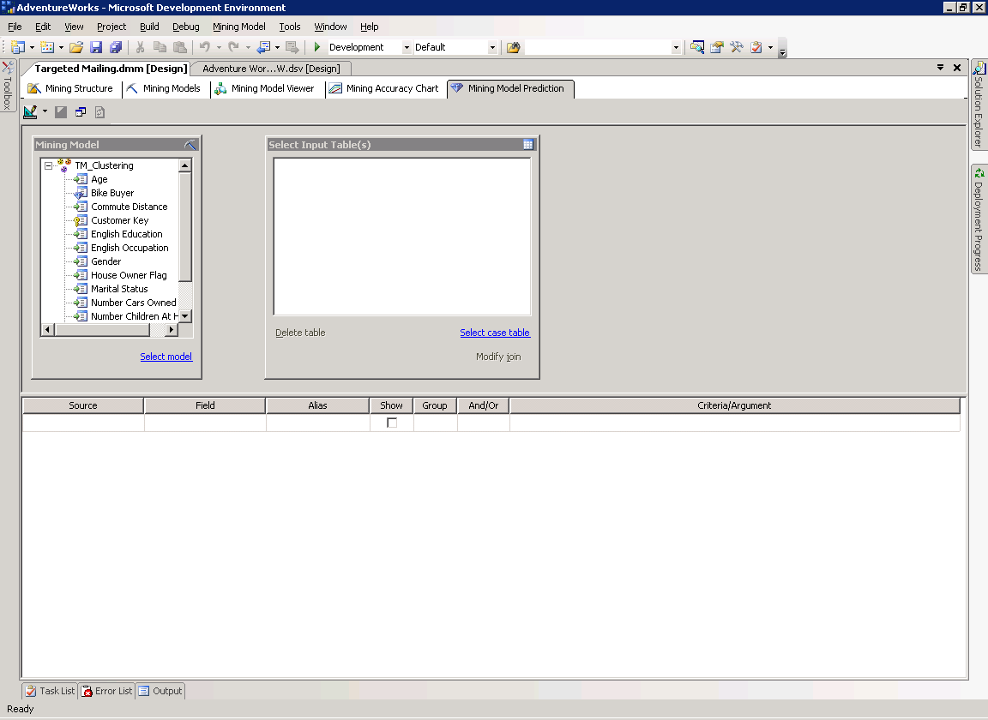Image resolution: width=988 pixels, height=720 pixels.
Task: Click the empty Source cell in the grid
Action: pyautogui.click(x=83, y=423)
